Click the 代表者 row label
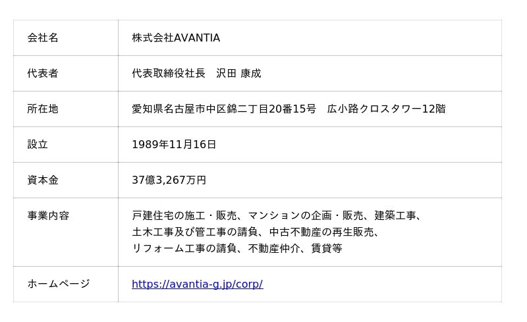The height and width of the screenshot is (322, 527). (43, 74)
